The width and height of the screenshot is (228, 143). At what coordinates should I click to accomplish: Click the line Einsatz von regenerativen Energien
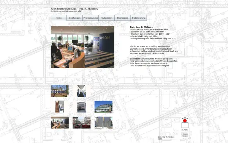[149, 66]
